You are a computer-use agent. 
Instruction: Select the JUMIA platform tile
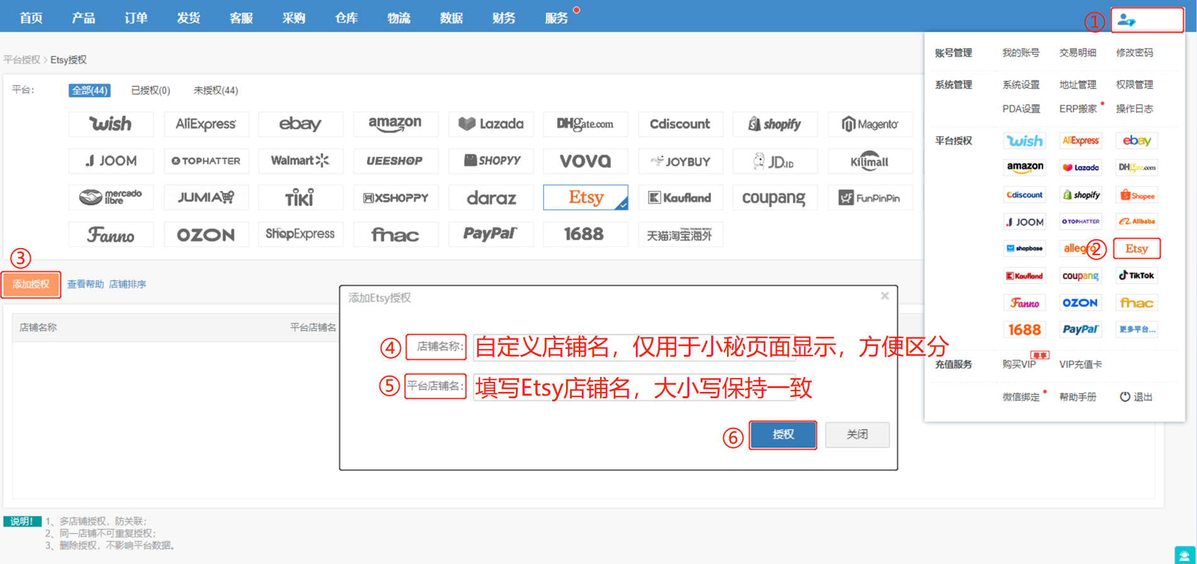click(205, 197)
